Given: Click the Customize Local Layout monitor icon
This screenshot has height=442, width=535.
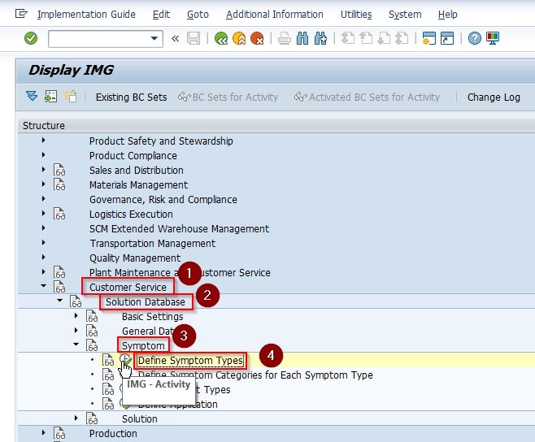Looking at the screenshot, I should click(493, 38).
